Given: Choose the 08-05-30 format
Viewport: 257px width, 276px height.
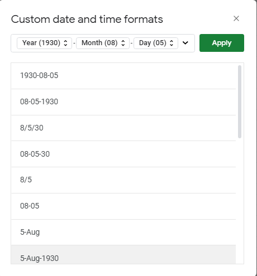Looking at the screenshot, I should (x=123, y=154).
